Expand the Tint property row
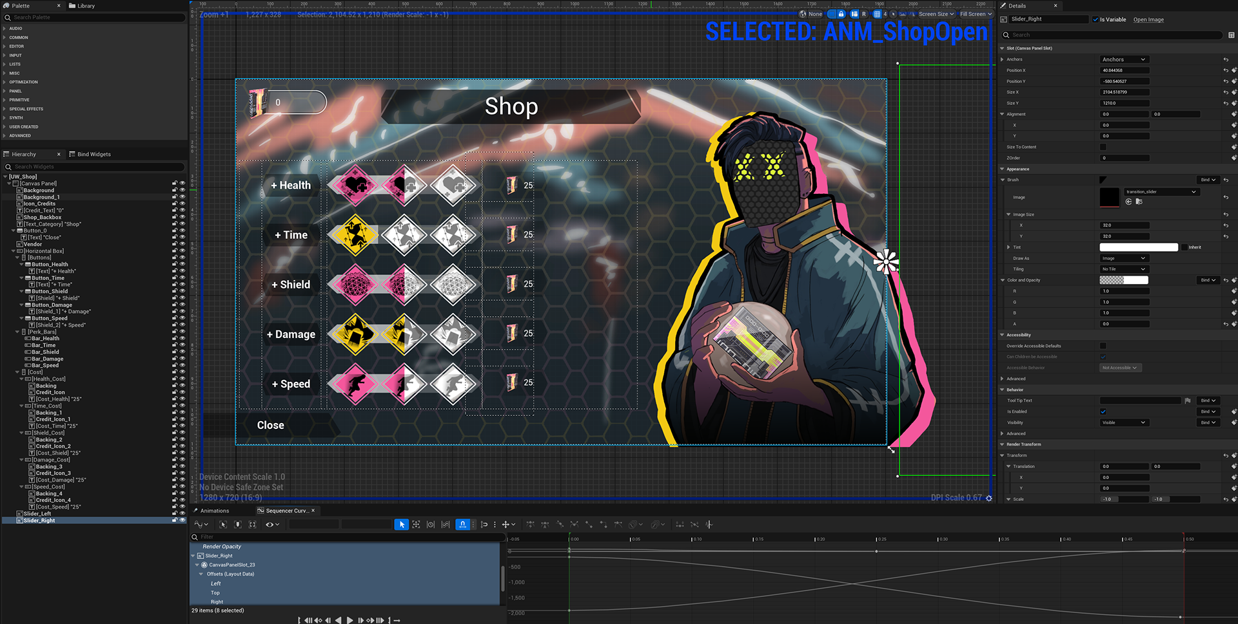This screenshot has height=624, width=1238. (x=1008, y=247)
